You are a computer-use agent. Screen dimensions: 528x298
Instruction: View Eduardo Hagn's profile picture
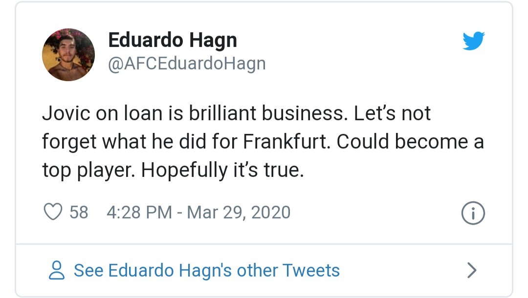[68, 54]
